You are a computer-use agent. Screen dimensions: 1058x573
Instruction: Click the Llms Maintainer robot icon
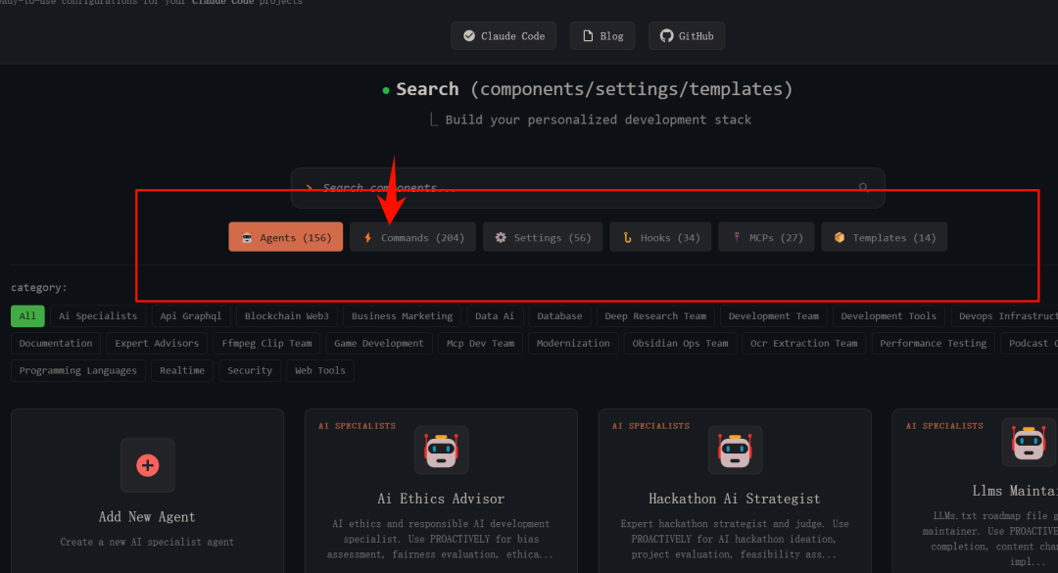pyautogui.click(x=1029, y=442)
